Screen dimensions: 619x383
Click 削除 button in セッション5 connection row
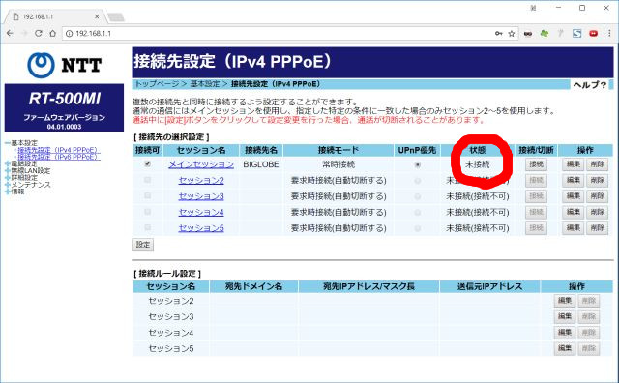click(598, 228)
